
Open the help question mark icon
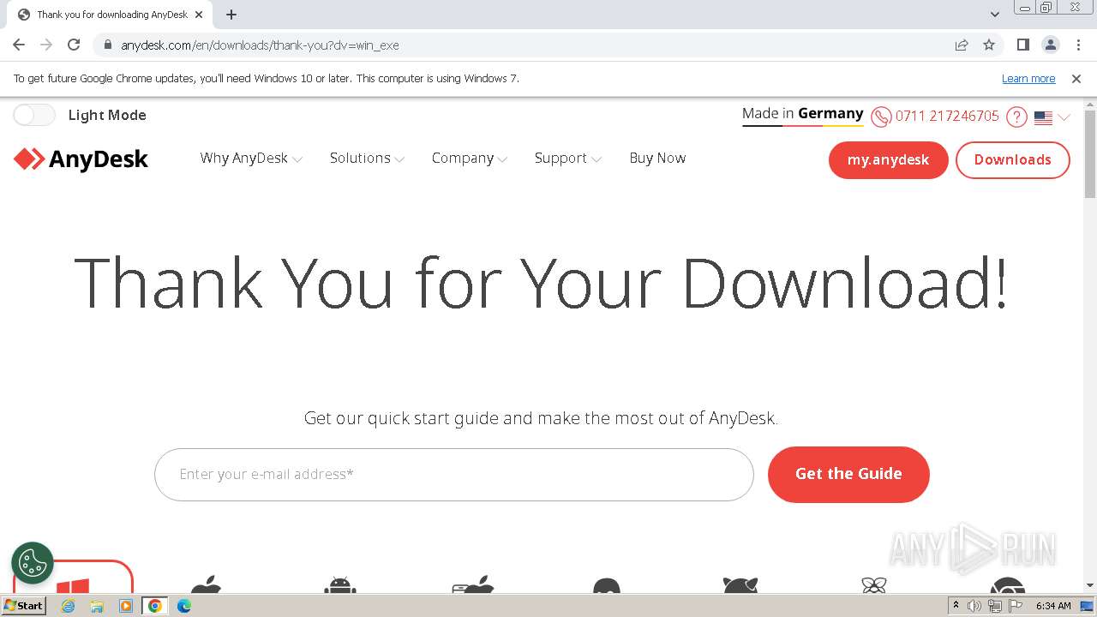(x=1016, y=117)
